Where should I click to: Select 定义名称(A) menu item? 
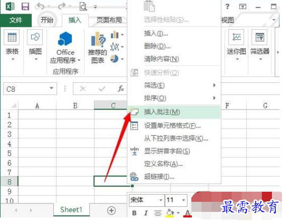[174, 164]
